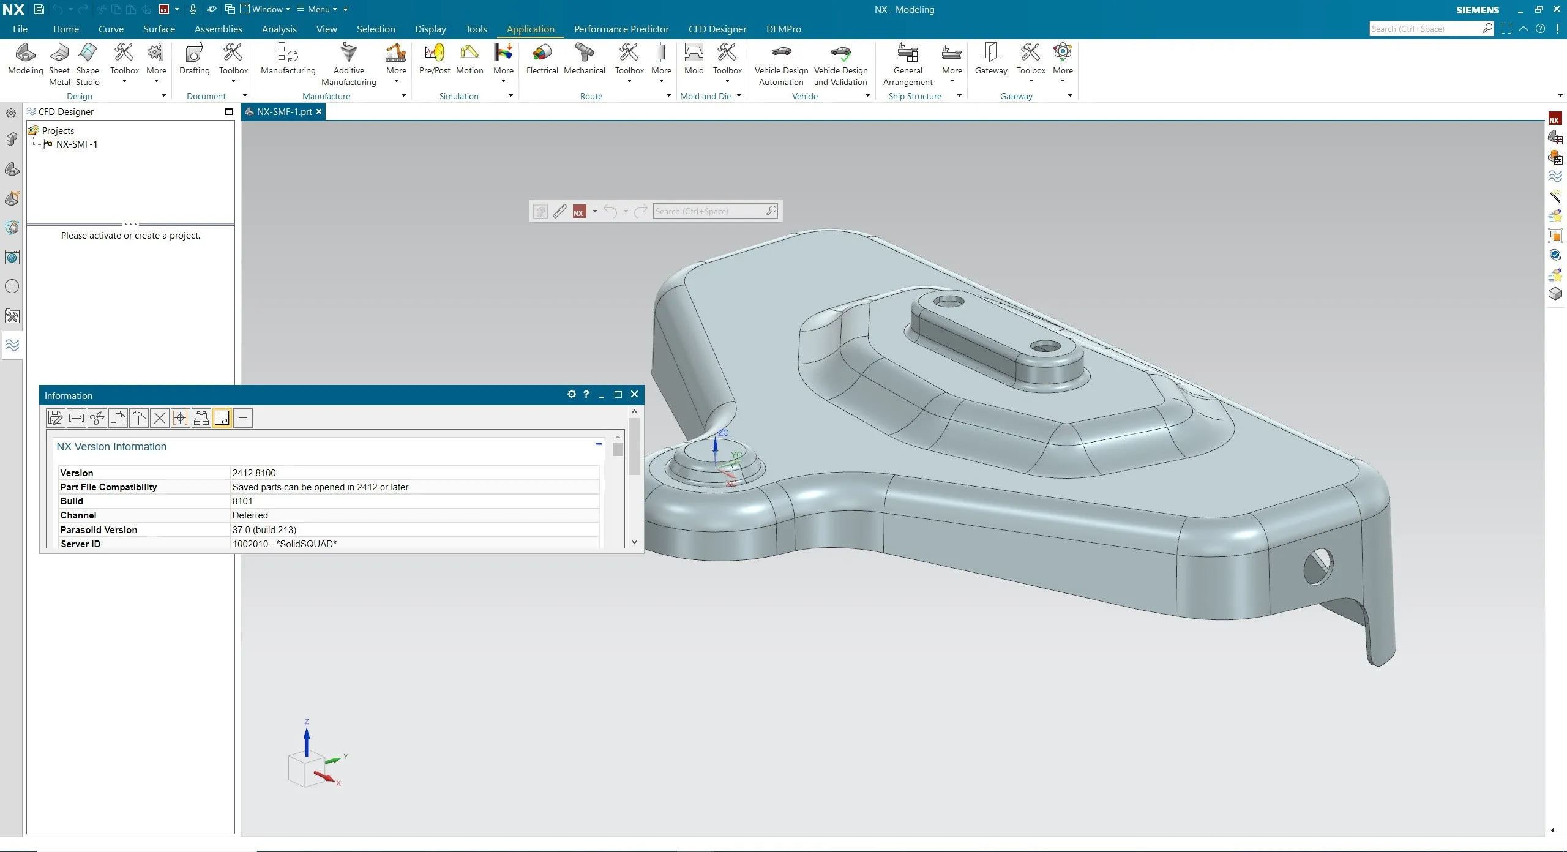
Task: Expand the Design group options arrow
Action: 163,96
